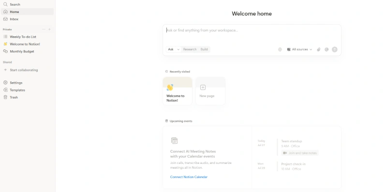Click the Templates shapes icon

(5, 90)
